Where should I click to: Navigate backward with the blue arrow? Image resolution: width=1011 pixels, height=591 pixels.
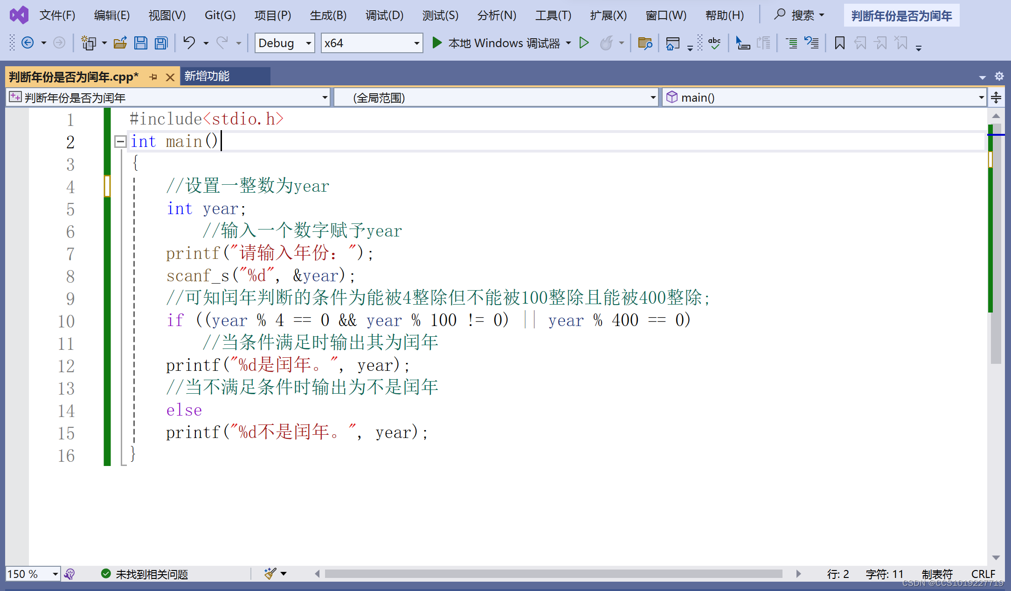coord(28,43)
